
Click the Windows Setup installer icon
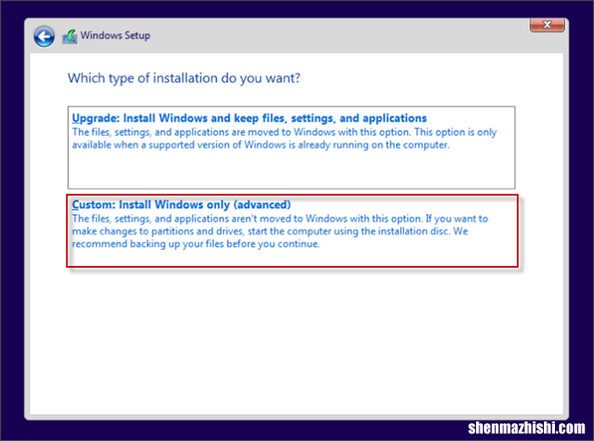pos(70,37)
